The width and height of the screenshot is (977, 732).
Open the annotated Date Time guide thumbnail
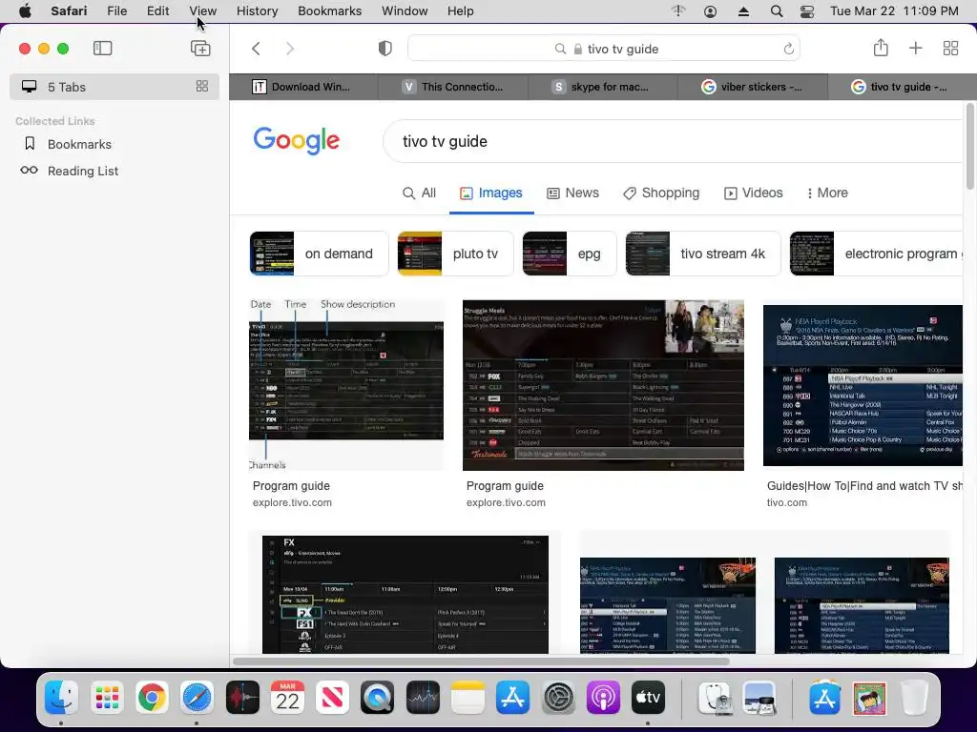click(x=346, y=385)
